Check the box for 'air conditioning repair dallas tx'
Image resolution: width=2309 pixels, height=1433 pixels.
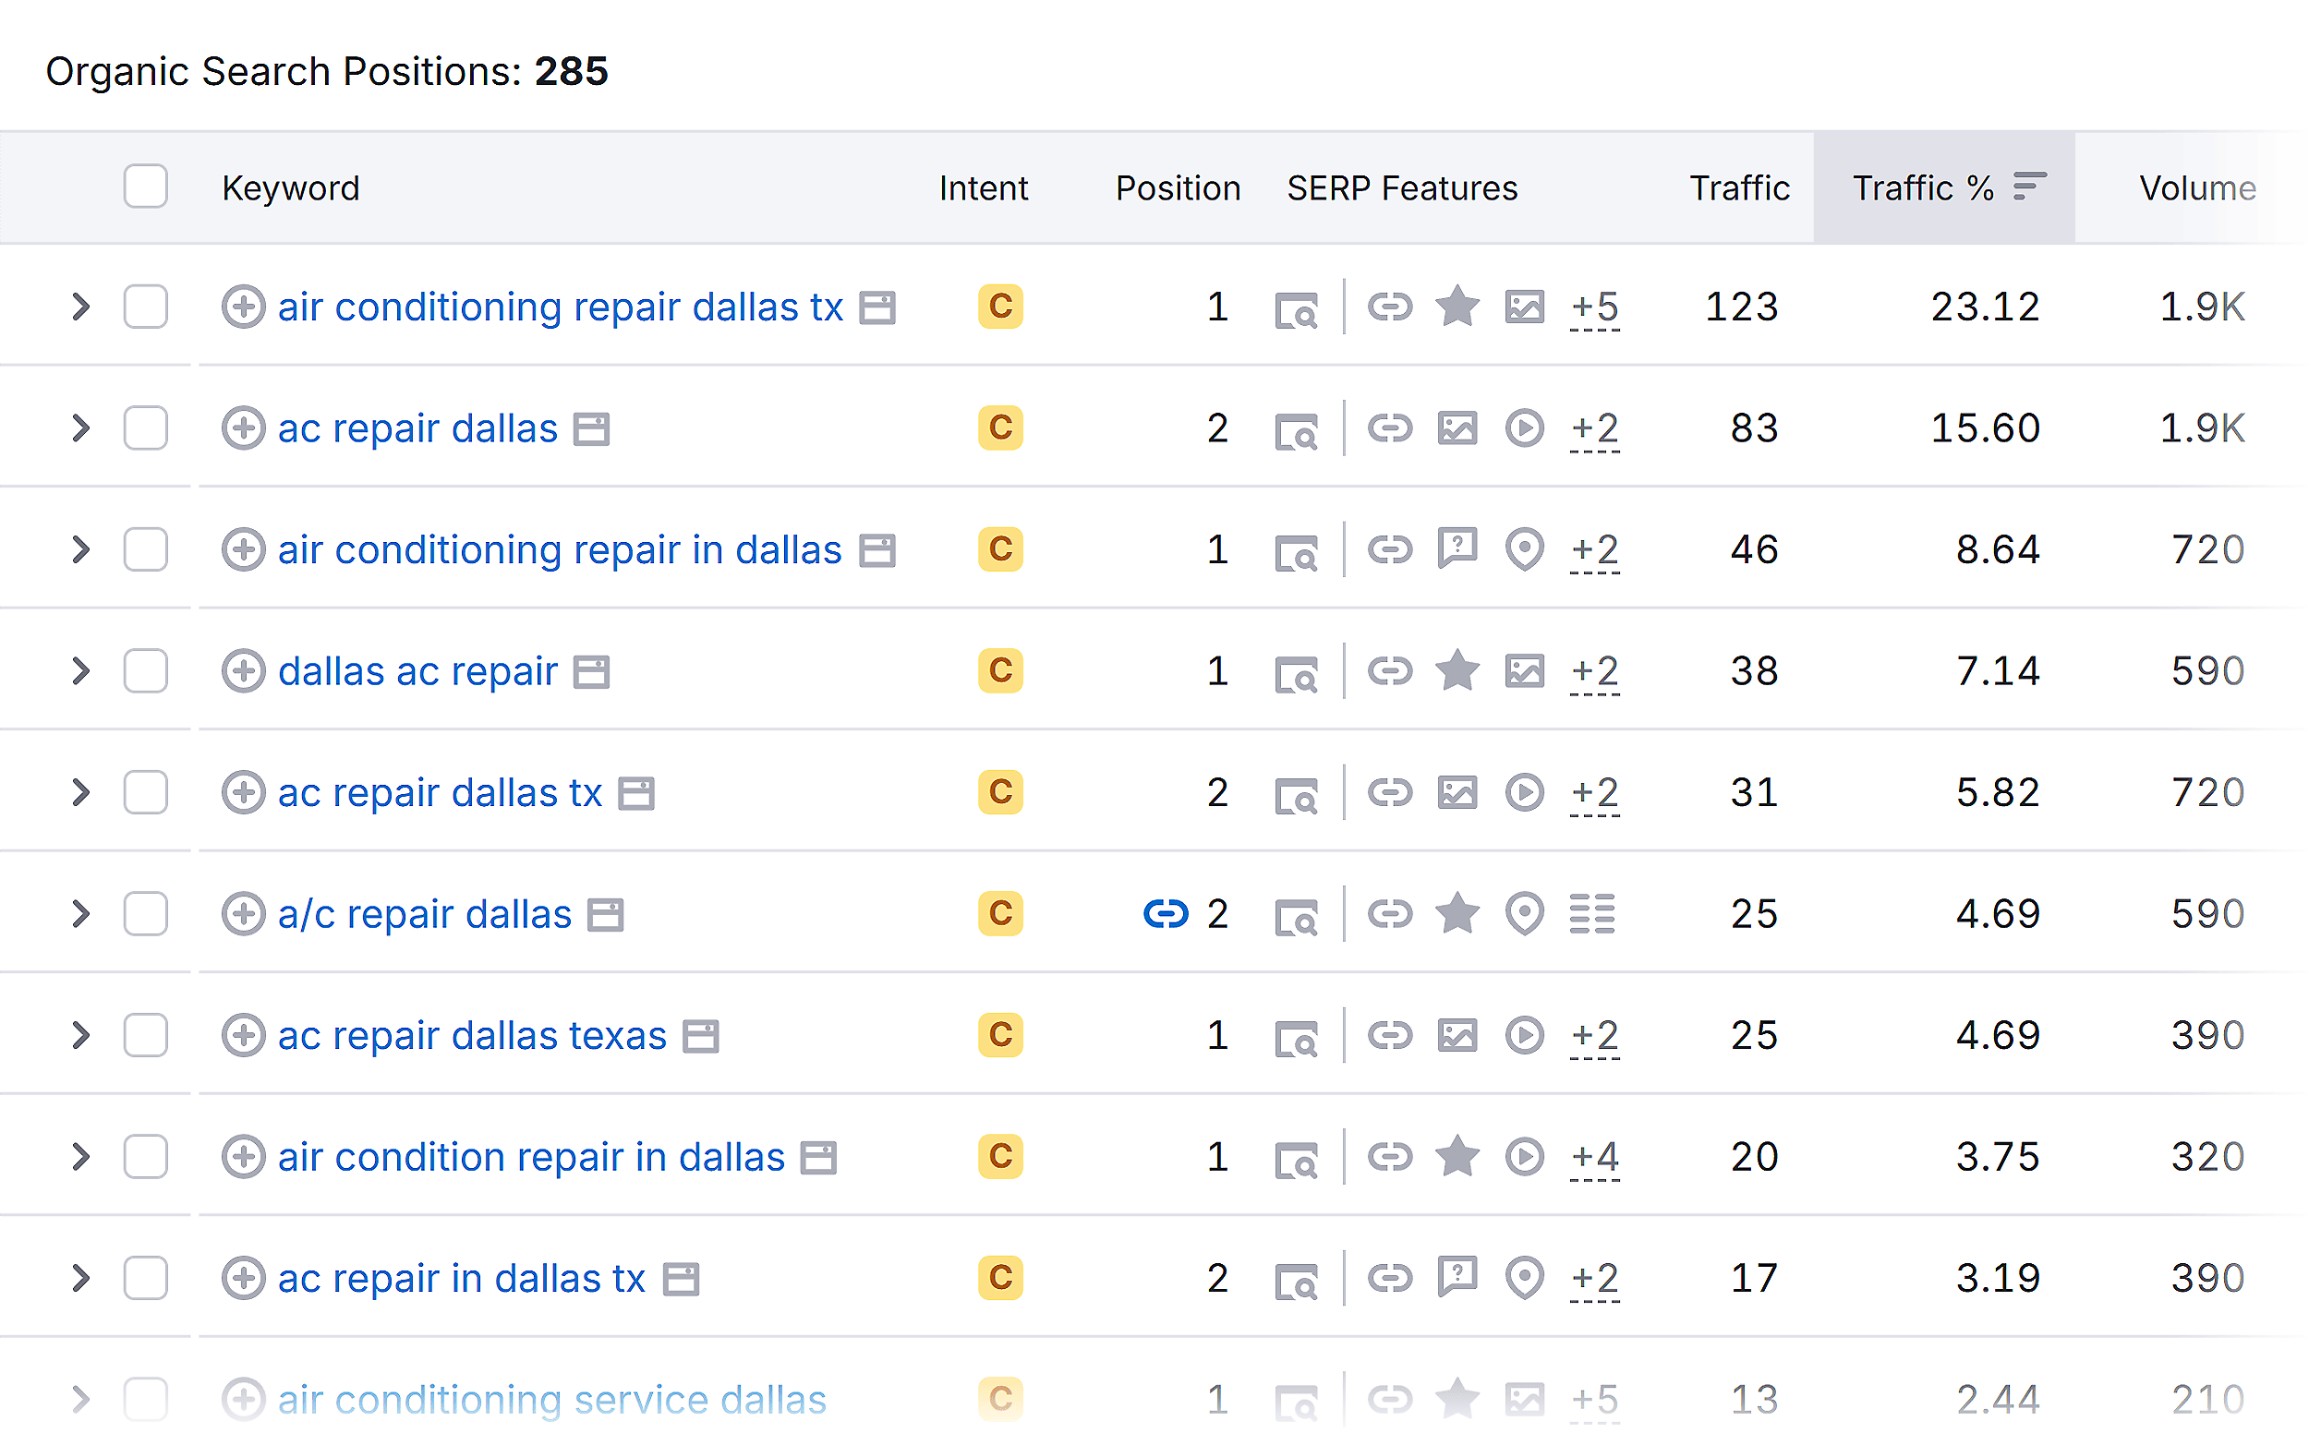click(146, 307)
